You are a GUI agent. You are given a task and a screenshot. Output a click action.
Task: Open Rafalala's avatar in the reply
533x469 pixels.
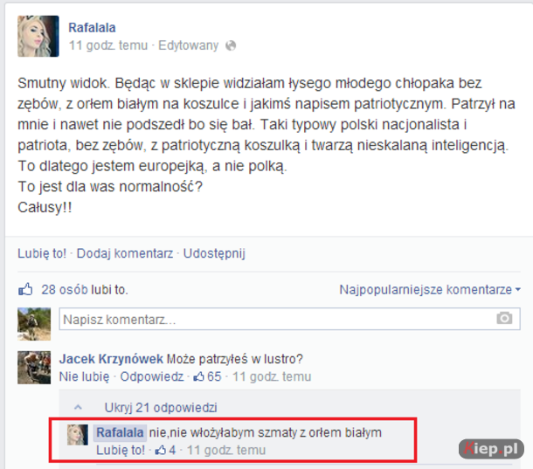pyautogui.click(x=78, y=435)
